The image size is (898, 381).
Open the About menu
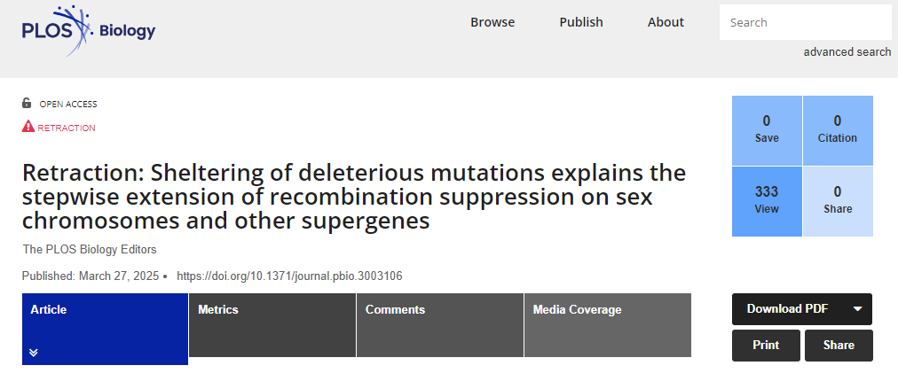click(x=666, y=22)
